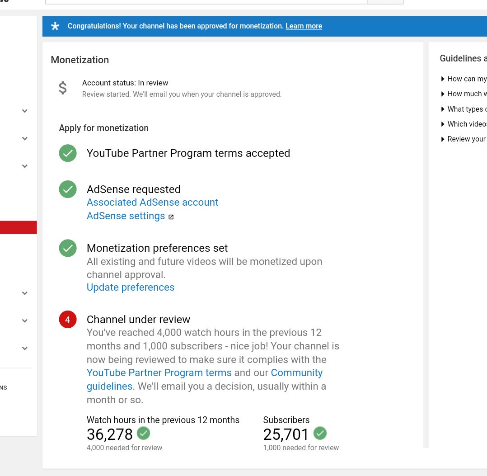Click the 'Monetization' page heading
Viewport: 487px width, 476px height.
point(80,60)
